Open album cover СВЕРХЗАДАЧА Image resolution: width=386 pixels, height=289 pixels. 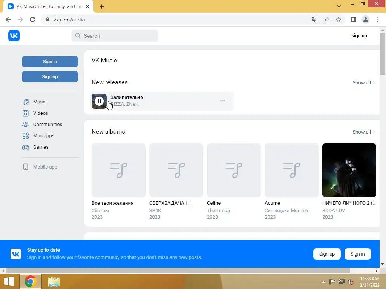pyautogui.click(x=176, y=170)
